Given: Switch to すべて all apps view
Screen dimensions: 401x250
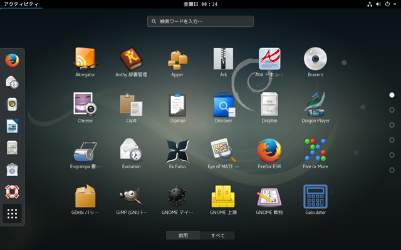Looking at the screenshot, I should pyautogui.click(x=218, y=235).
